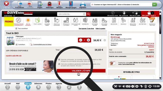This screenshot has height=91, width=163.
Task: Select the Boissons category icon
Action: pyautogui.click(x=114, y=21)
